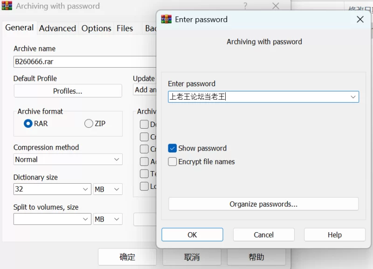Open the Dictionary size value dropdown
This screenshot has width=373, height=269.
pyautogui.click(x=52, y=189)
